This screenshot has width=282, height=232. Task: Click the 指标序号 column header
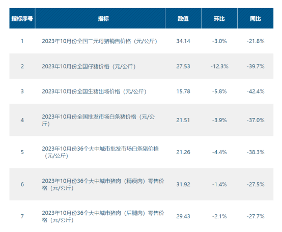[22, 18]
